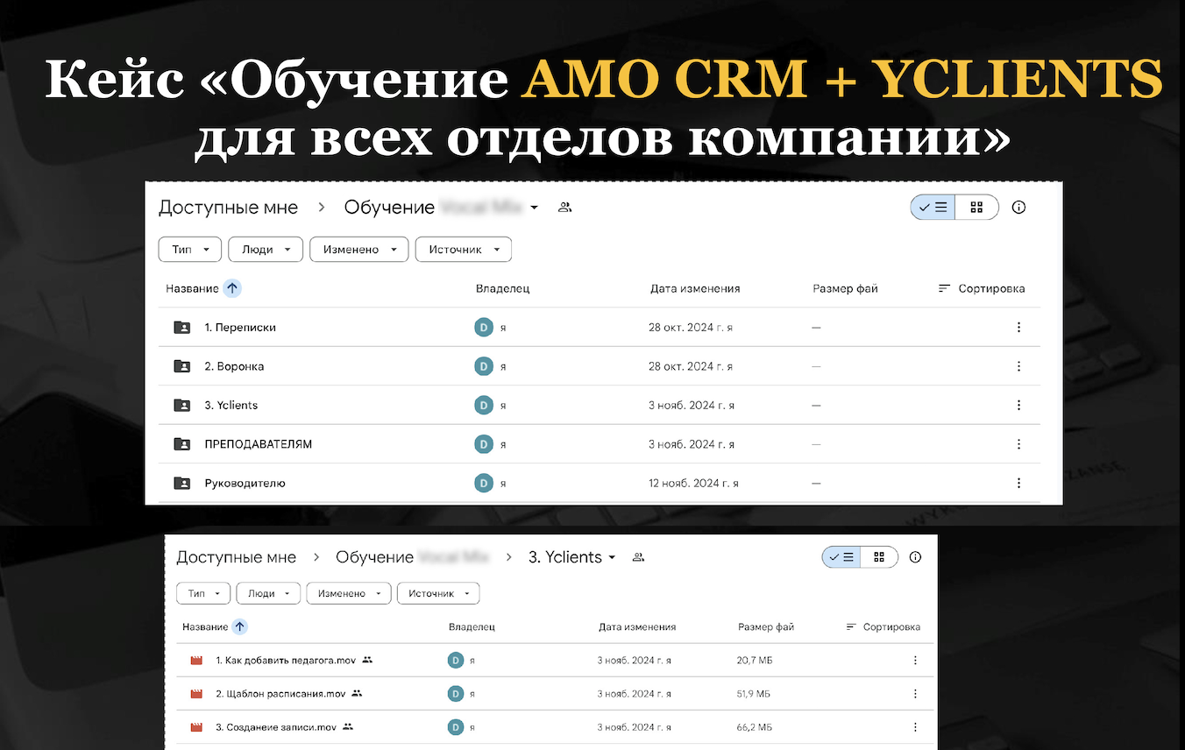Open the Тип filter in the upper window

click(189, 250)
